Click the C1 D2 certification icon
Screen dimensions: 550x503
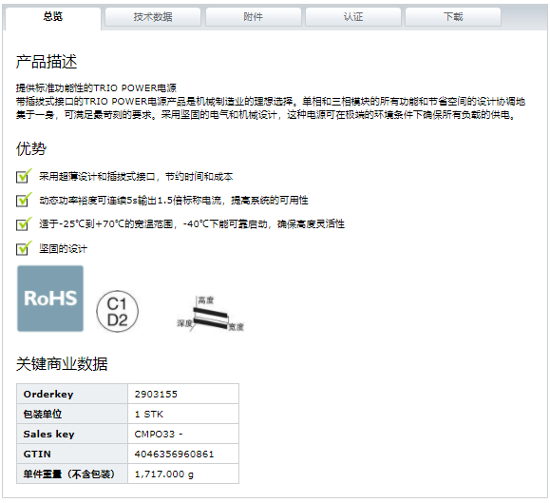click(x=117, y=311)
